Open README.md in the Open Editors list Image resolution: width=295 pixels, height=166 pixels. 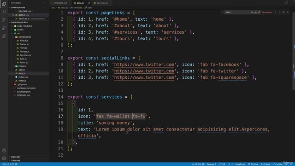coord(24,11)
